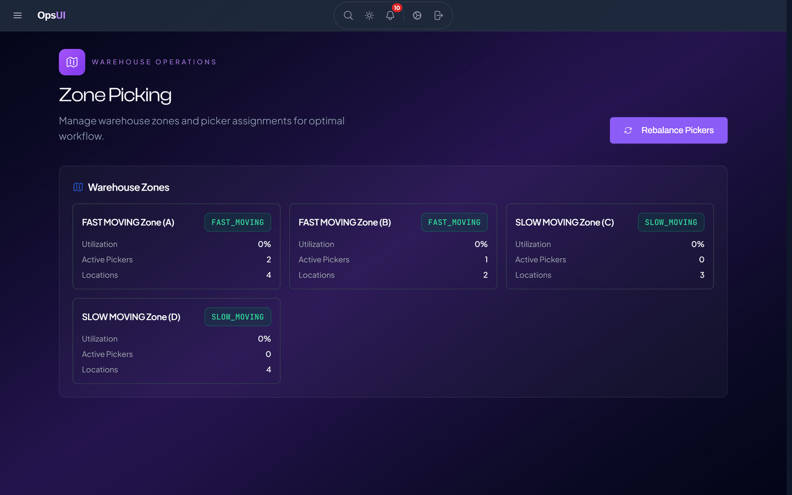Click the FAST_MOVING badge on Zone (A)

(238, 222)
